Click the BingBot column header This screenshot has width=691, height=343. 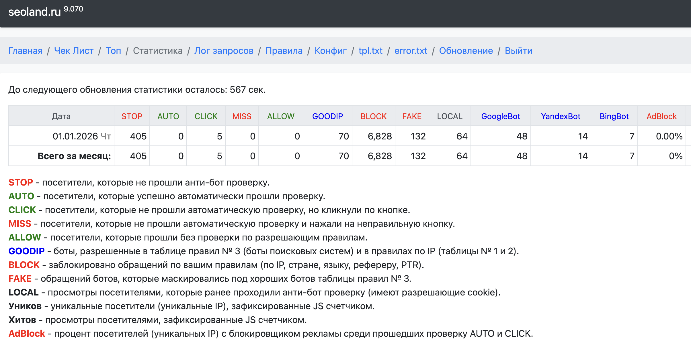614,116
